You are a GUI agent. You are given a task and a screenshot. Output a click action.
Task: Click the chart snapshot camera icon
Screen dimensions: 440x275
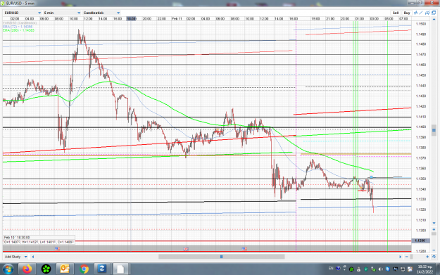pos(427,13)
